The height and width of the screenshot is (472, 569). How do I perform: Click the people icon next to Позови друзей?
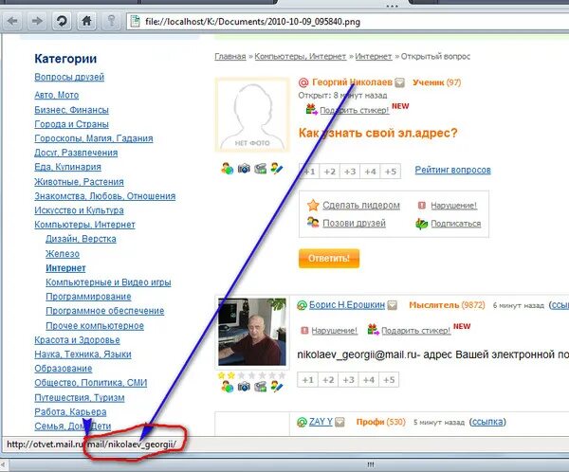313,223
